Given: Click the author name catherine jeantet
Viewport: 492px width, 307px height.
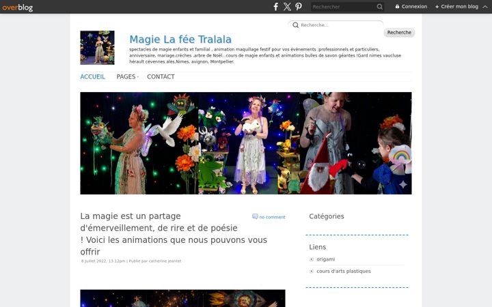Looking at the screenshot, I should tap(165, 261).
